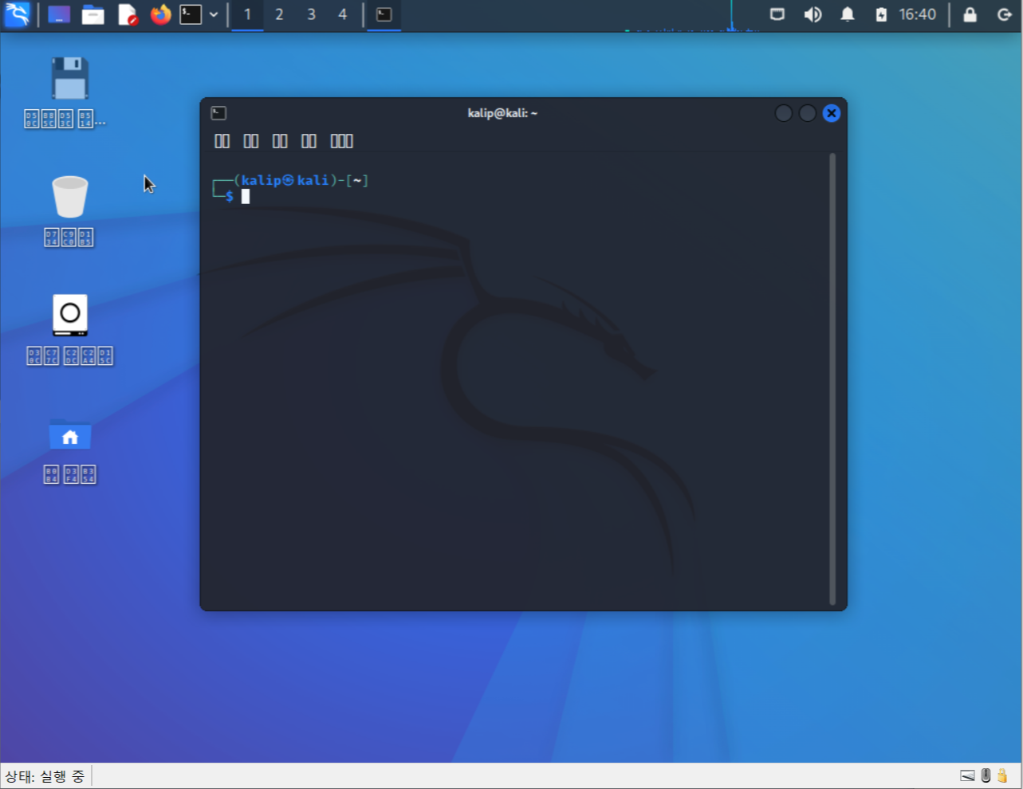Launch the file manager from the panel
This screenshot has height=789, width=1023.
[x=93, y=14]
